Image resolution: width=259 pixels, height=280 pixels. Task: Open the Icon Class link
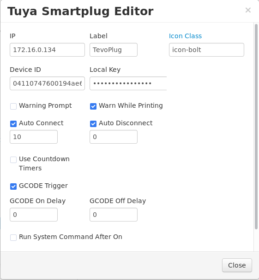coord(185,36)
